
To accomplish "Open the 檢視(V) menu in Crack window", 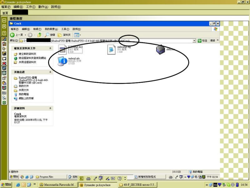I will point(37,29).
